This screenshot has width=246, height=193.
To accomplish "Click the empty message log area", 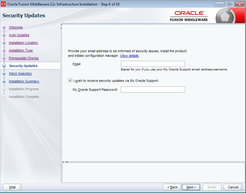I will pyautogui.click(x=154, y=173).
